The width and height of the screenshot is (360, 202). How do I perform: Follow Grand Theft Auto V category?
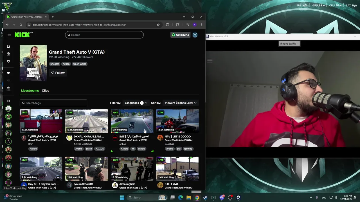[x=58, y=73]
